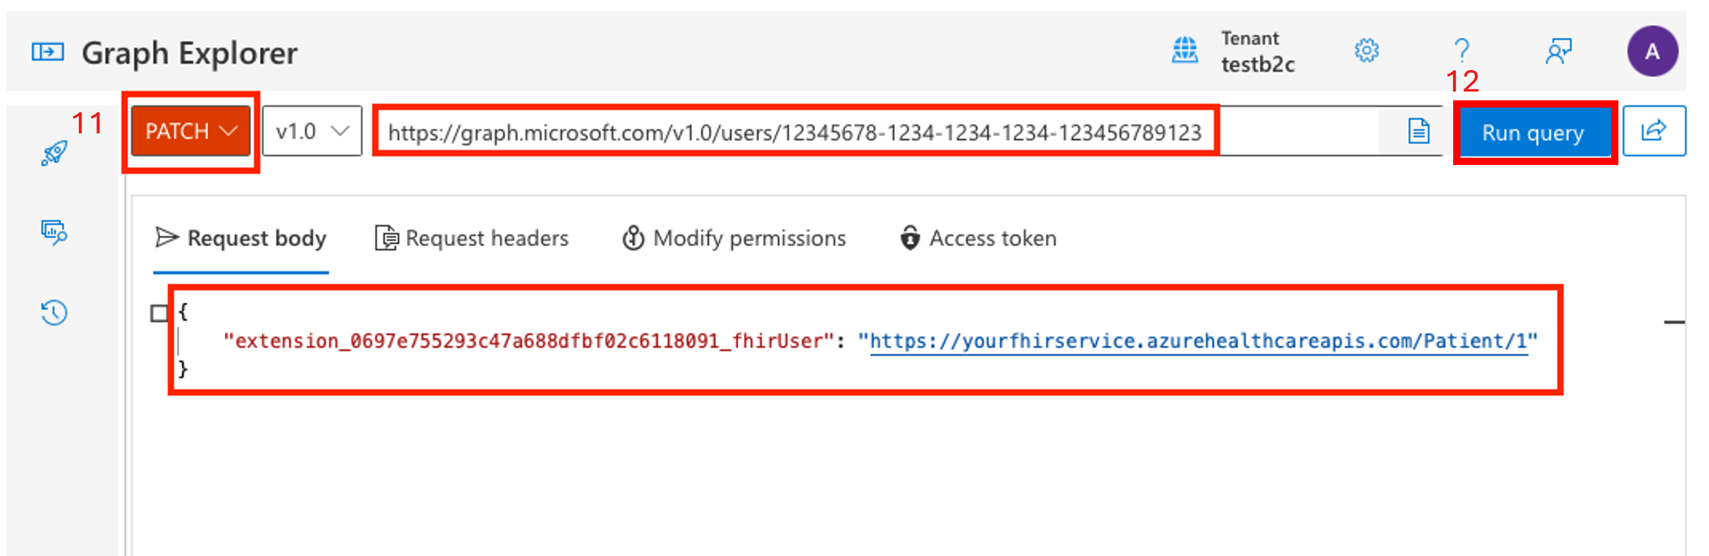Open the settings gear icon
Viewport: 1709px width, 556px height.
[1366, 50]
